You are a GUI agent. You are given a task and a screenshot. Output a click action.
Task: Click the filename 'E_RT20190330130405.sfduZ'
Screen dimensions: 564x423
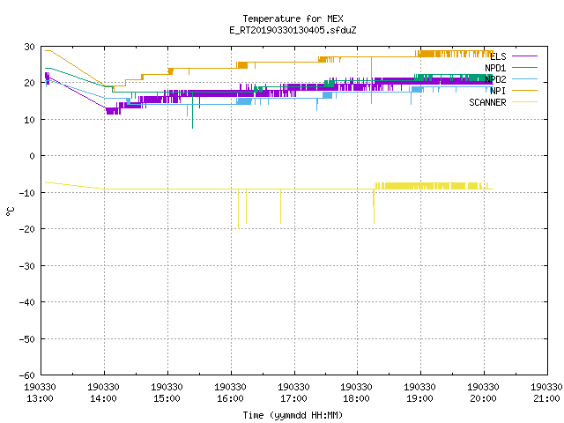[x=293, y=30]
